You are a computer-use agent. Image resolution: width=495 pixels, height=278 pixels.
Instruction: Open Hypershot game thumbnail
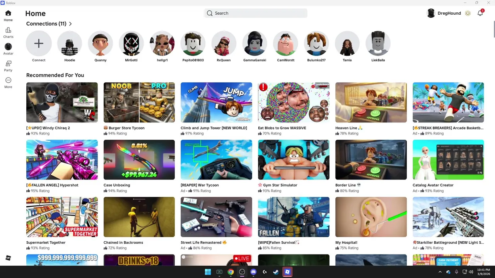coord(62,160)
